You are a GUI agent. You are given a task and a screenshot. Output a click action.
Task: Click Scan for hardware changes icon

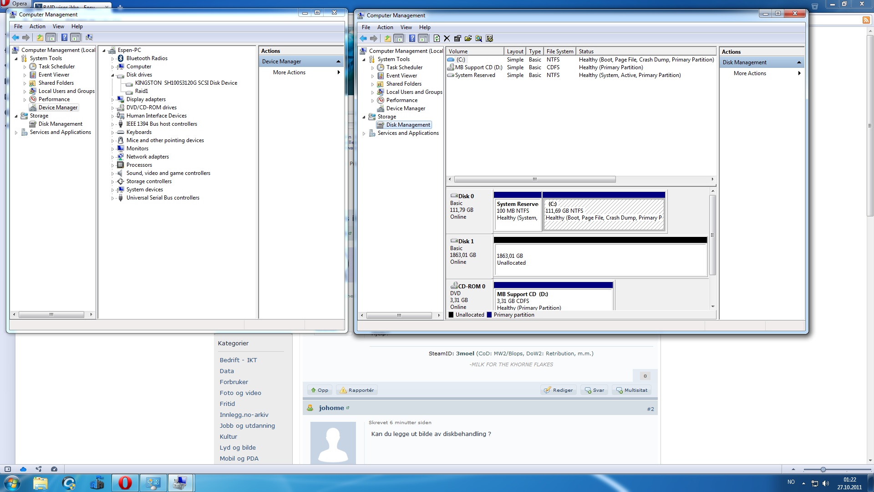coord(89,37)
